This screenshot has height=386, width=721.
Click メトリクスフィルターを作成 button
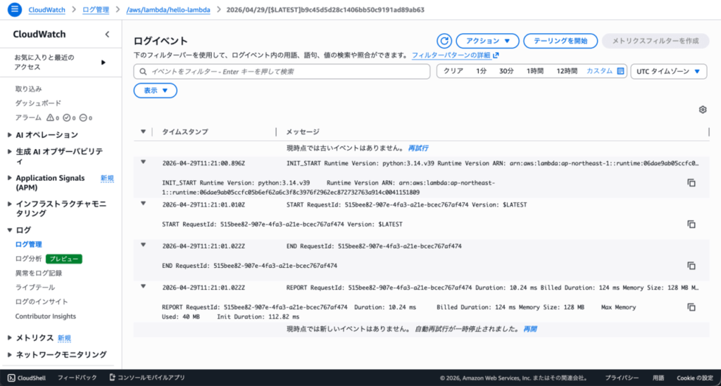coord(656,41)
